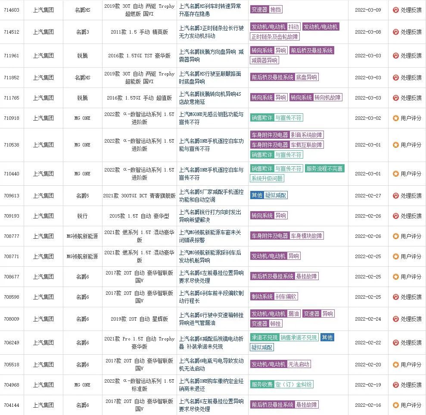The image size is (426, 415).
Task: Click the 用户评分 star icon for complaint 708677
Action: click(x=396, y=276)
